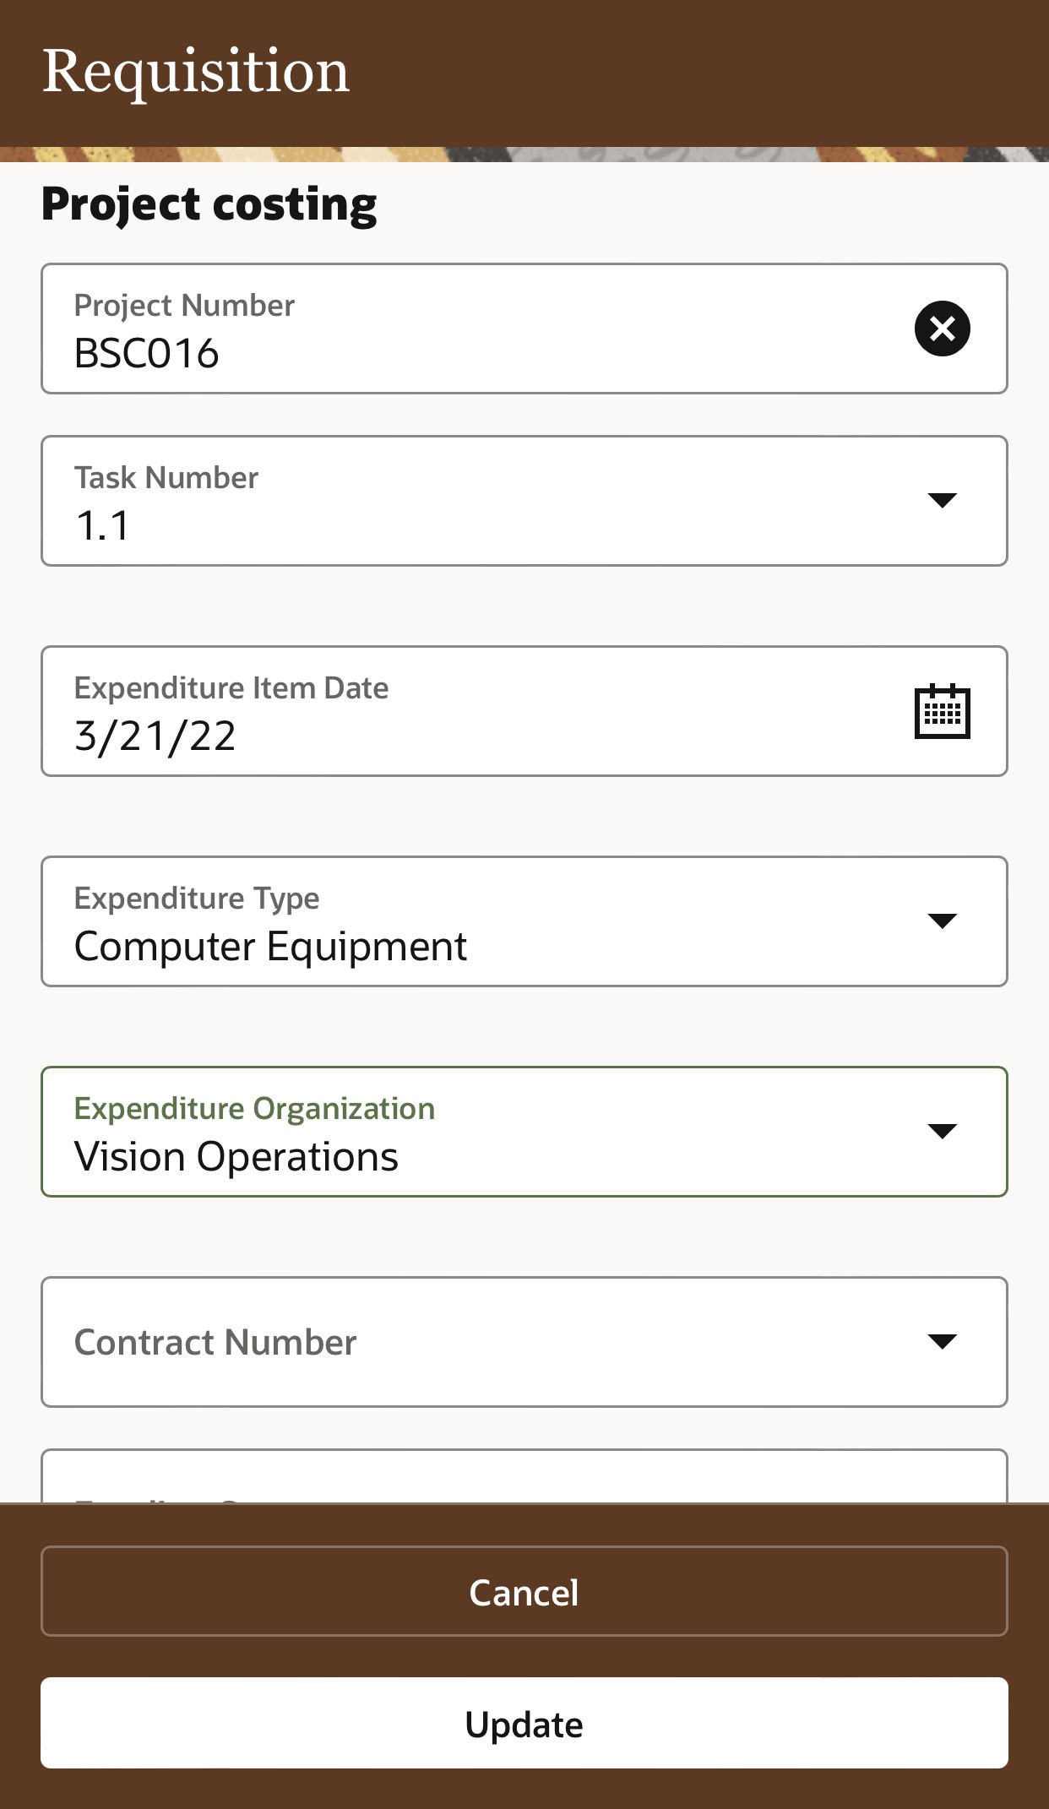Viewport: 1049px width, 1809px height.
Task: Open the Expenditure Type dropdown arrow
Action: coord(942,921)
